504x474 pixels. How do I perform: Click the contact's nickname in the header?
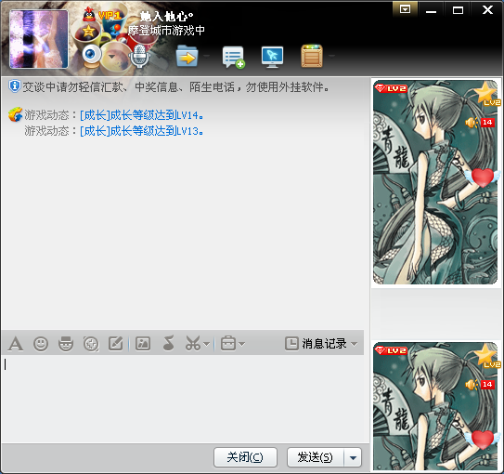click(x=166, y=16)
